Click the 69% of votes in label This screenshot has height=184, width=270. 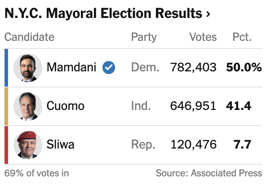pos(37,173)
